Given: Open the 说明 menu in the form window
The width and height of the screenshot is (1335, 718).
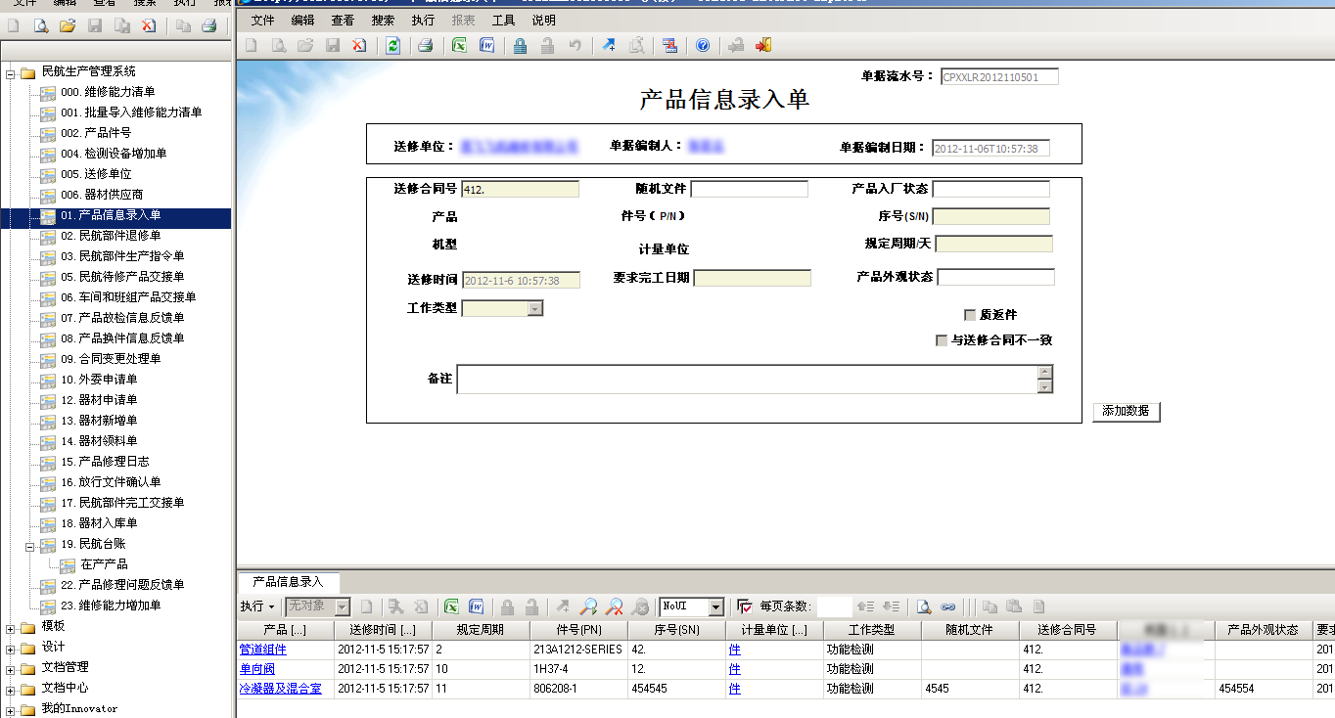Looking at the screenshot, I should (x=543, y=20).
